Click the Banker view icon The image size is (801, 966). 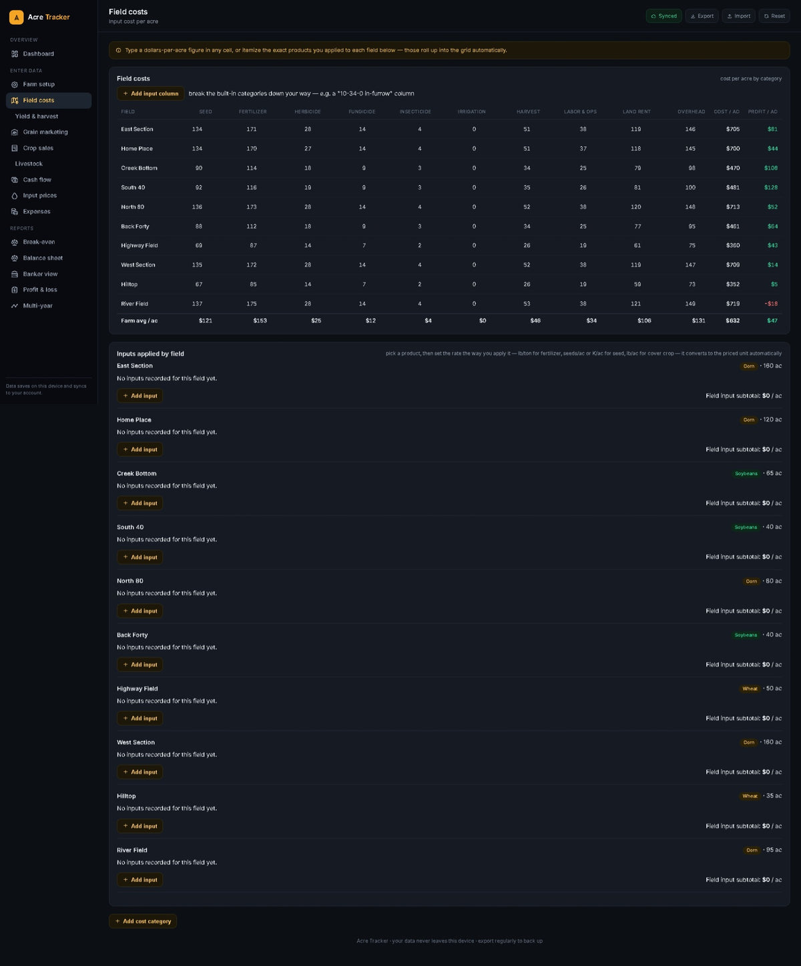pyautogui.click(x=15, y=274)
